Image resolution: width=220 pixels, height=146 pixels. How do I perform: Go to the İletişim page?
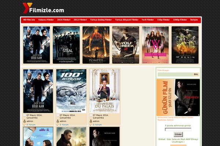click(194, 20)
